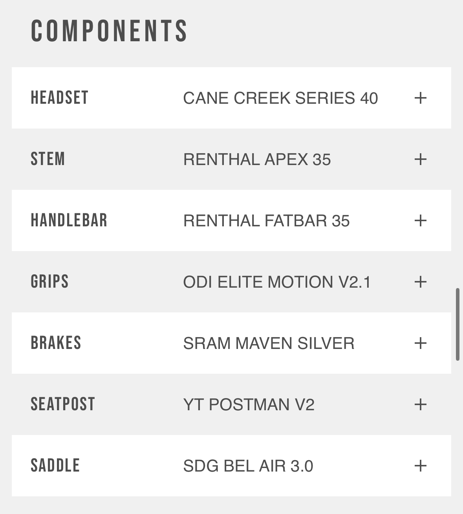This screenshot has width=463, height=514.
Task: Select Renthal Fatbar 35 text
Action: pyautogui.click(x=266, y=221)
